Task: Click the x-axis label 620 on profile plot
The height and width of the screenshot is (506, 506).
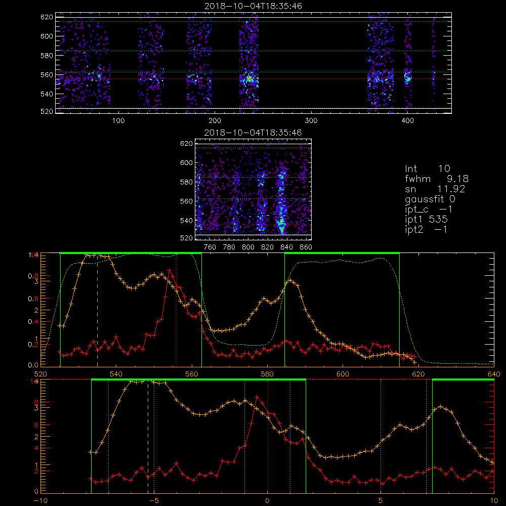Action: (418, 374)
